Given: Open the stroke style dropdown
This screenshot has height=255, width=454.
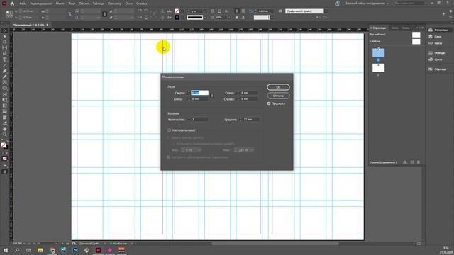Looking at the screenshot, I should (205, 17).
